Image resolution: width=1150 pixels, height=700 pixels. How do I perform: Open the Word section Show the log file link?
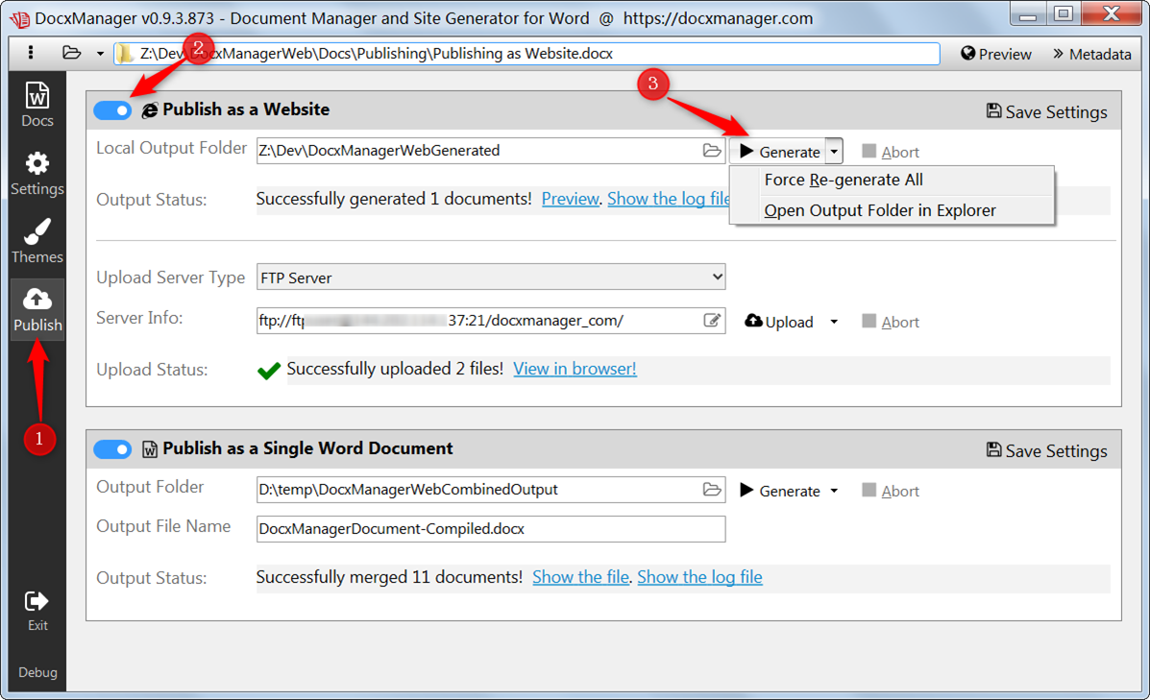699,577
